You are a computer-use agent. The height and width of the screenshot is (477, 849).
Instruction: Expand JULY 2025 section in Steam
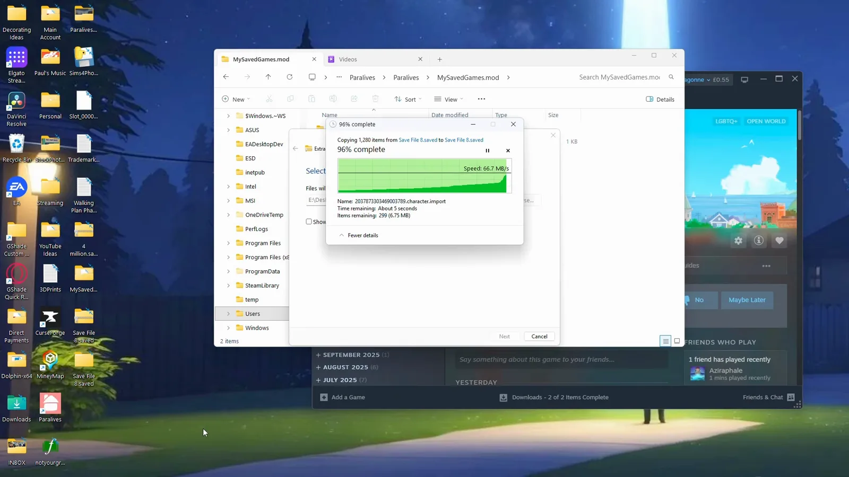[341, 380]
